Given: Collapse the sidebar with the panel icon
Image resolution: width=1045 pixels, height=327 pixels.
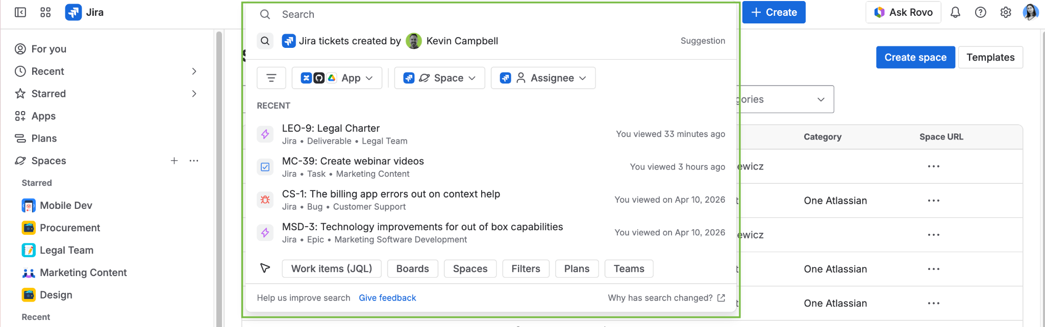Looking at the screenshot, I should pos(20,12).
